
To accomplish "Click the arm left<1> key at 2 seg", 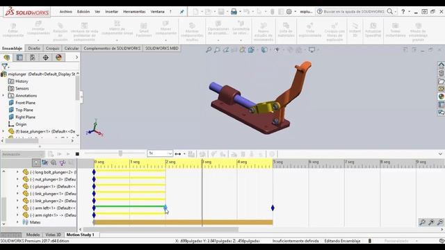I will (x=165, y=208).
